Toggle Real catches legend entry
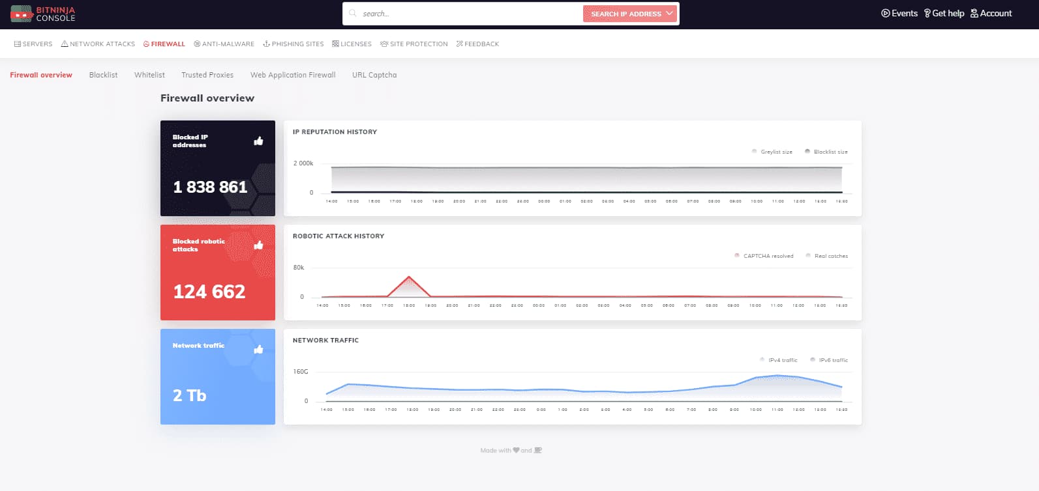This screenshot has width=1039, height=491. pos(826,256)
